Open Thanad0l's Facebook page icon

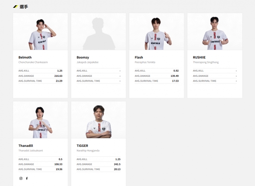point(27,178)
